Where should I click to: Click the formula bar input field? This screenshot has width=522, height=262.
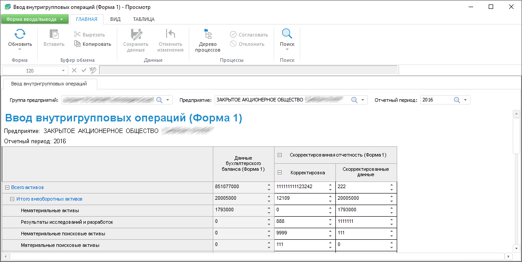[248, 70]
